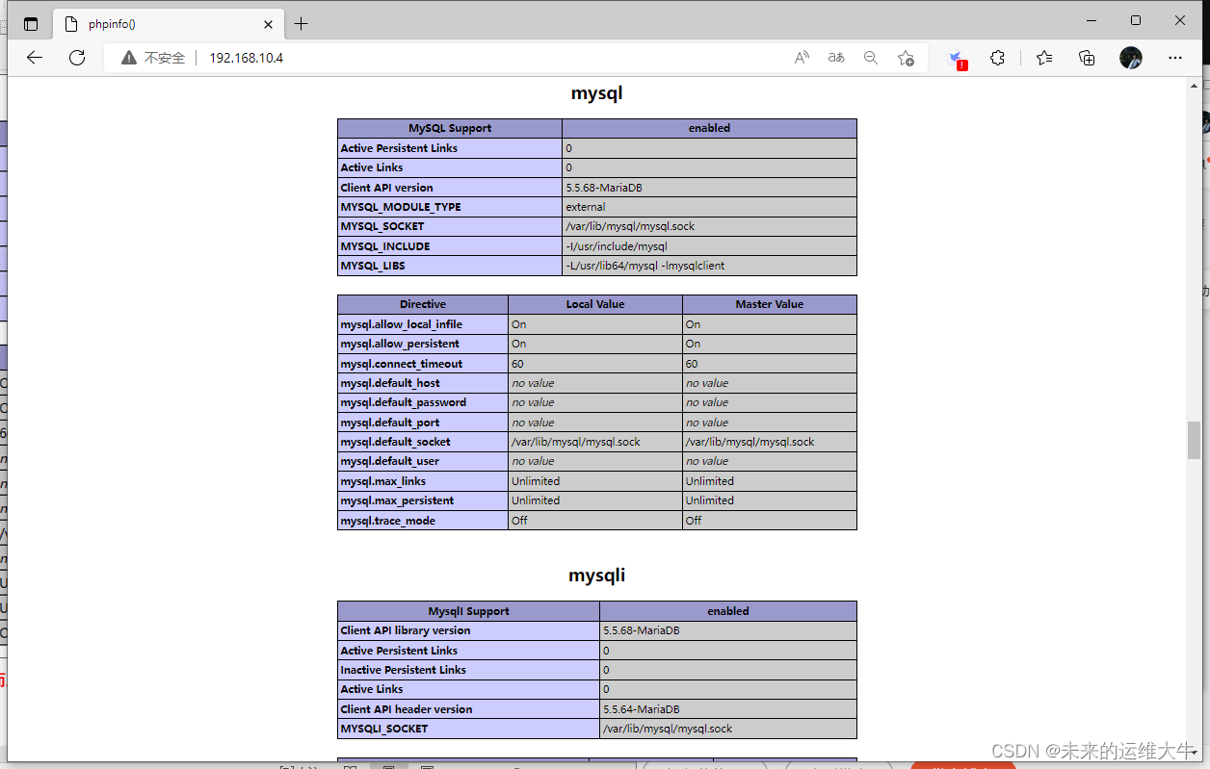
Task: Open the Collections icon
Action: click(x=1087, y=58)
